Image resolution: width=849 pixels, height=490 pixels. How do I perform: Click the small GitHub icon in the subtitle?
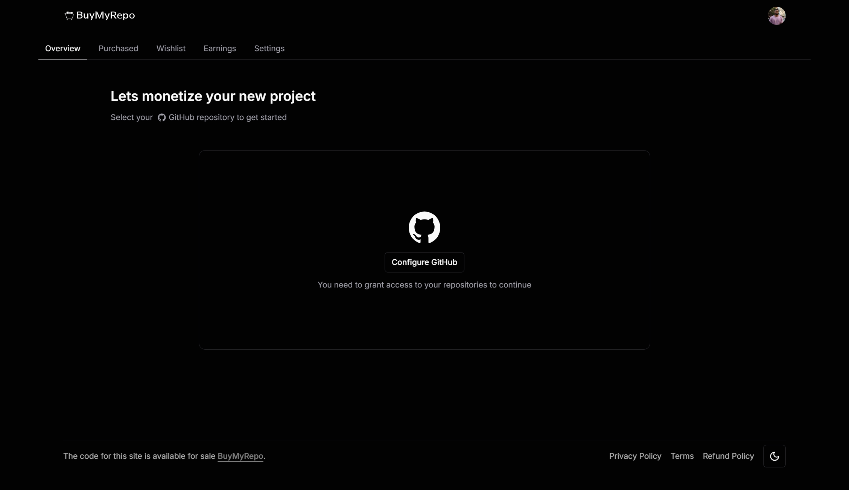(161, 117)
